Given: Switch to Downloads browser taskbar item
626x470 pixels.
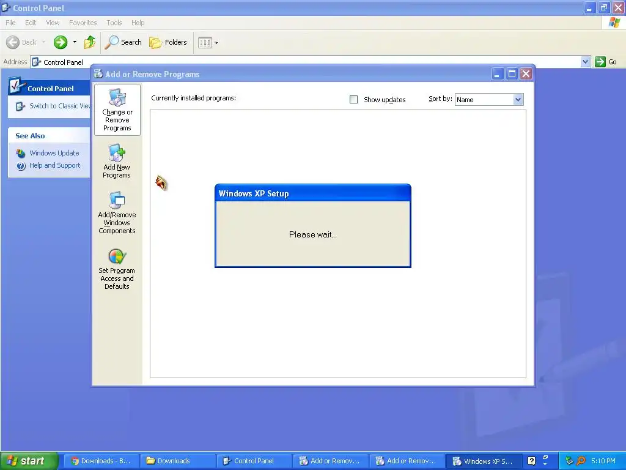Looking at the screenshot, I should 101,461.
